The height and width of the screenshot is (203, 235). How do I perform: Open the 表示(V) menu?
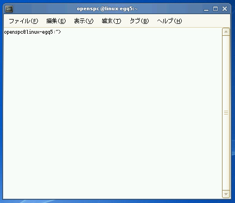84,21
